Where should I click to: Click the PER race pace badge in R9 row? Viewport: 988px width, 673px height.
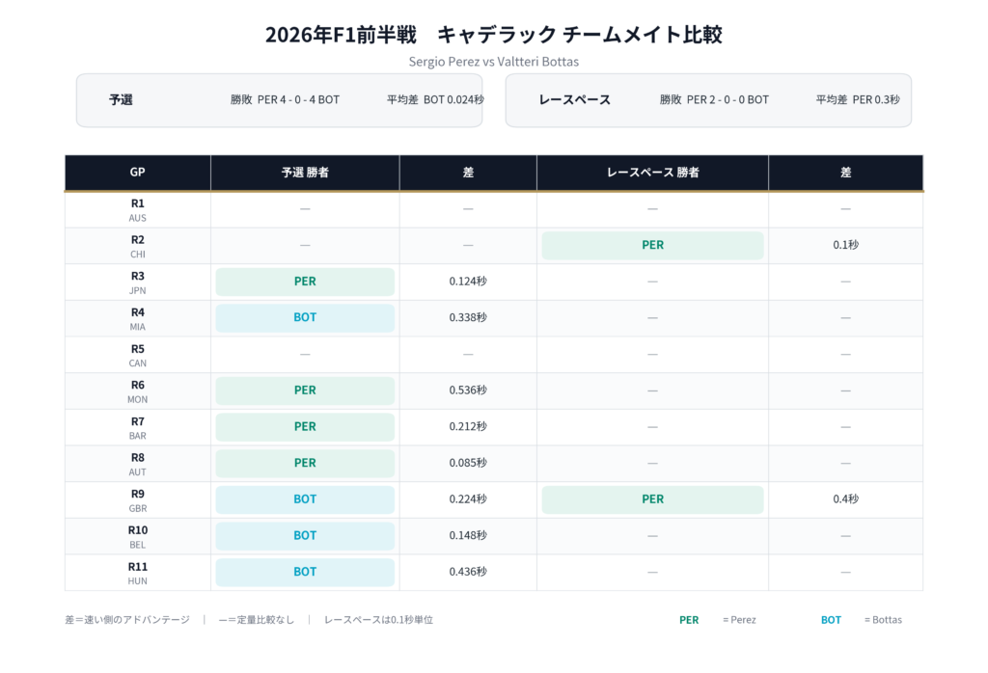653,499
